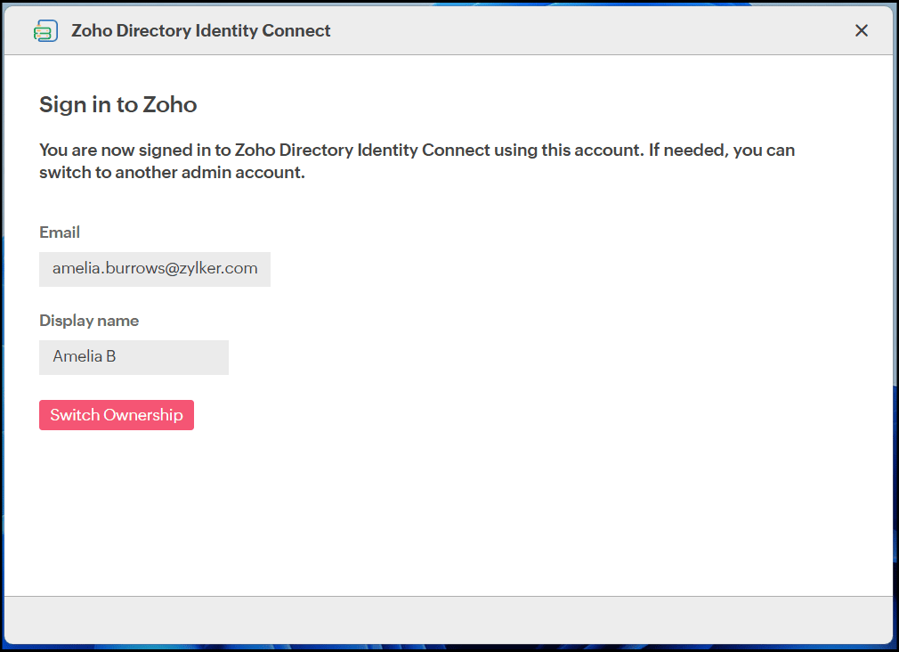
Task: Click the word "Ownership" on the pink button
Action: tap(143, 415)
